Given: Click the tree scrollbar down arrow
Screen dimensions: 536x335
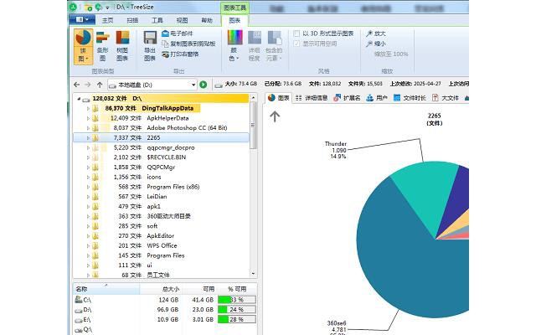Looking at the screenshot, I should pyautogui.click(x=253, y=274).
